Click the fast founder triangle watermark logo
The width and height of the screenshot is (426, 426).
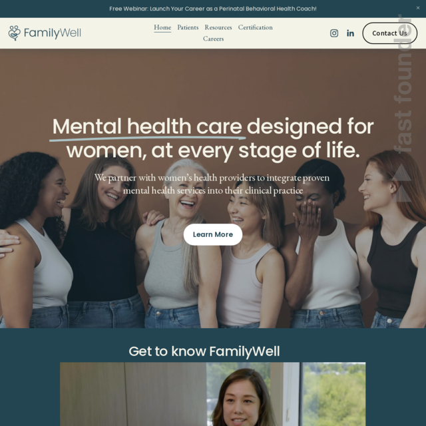click(x=401, y=183)
